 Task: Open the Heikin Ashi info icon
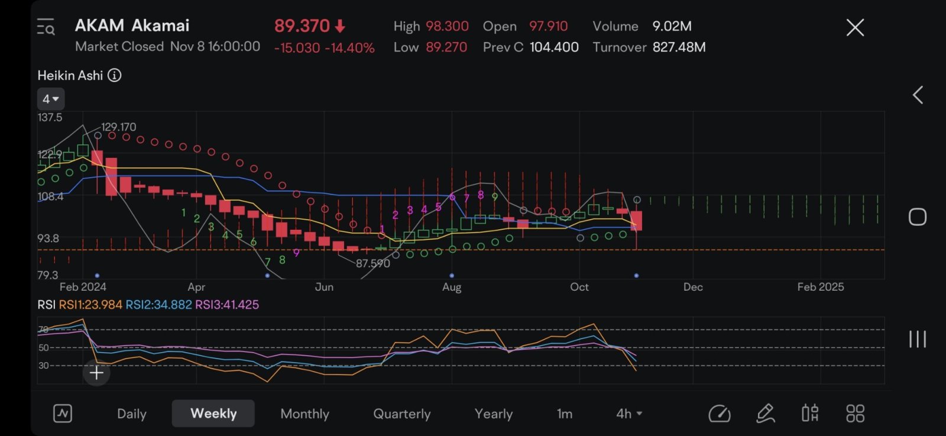(115, 75)
